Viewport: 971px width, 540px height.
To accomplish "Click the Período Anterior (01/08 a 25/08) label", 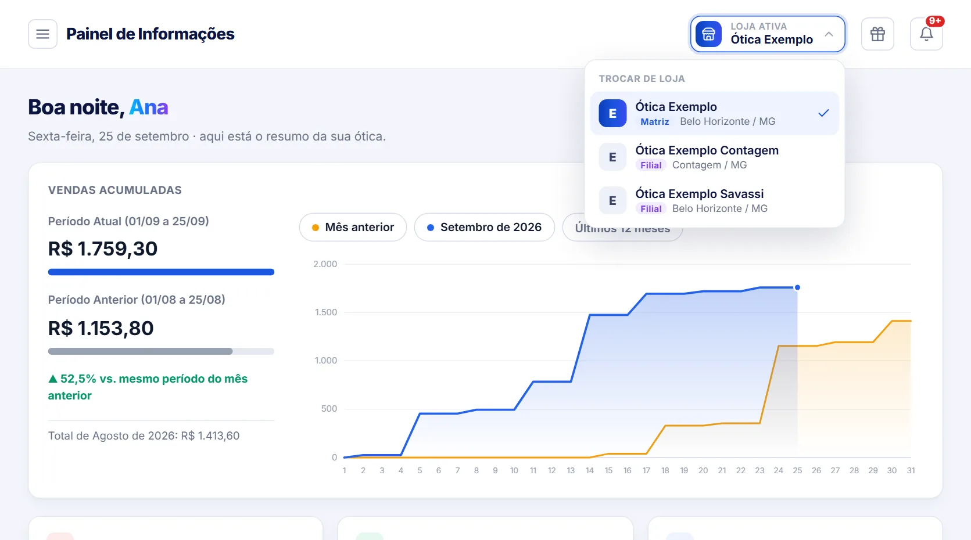I will click(137, 300).
